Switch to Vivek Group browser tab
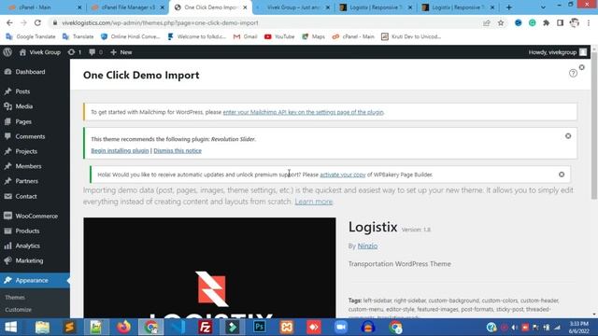The height and width of the screenshot is (336, 598). click(292, 7)
